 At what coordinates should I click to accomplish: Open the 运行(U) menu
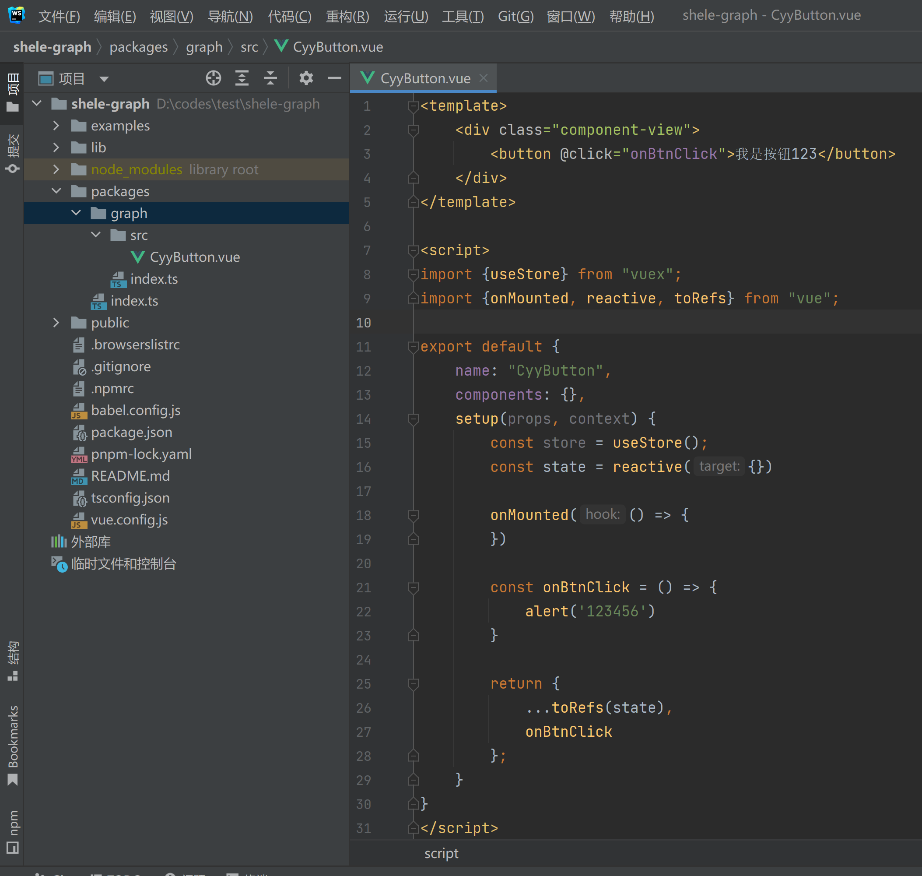(406, 16)
